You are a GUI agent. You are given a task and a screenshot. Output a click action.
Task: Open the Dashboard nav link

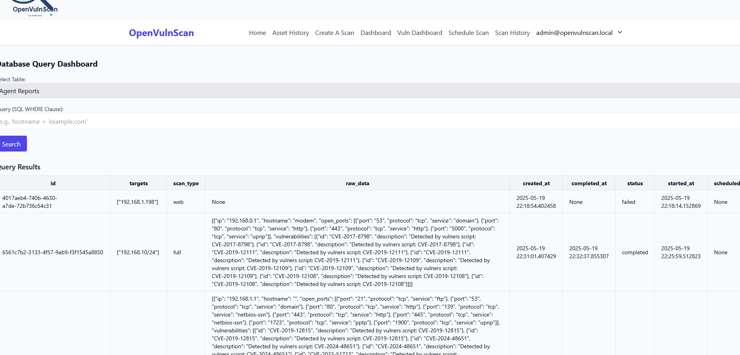pos(376,33)
